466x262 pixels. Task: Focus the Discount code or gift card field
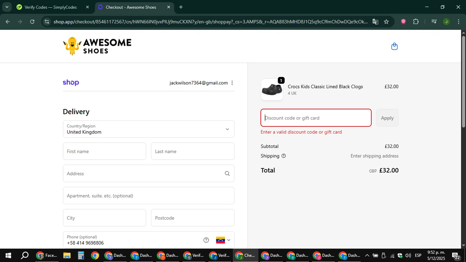316,118
